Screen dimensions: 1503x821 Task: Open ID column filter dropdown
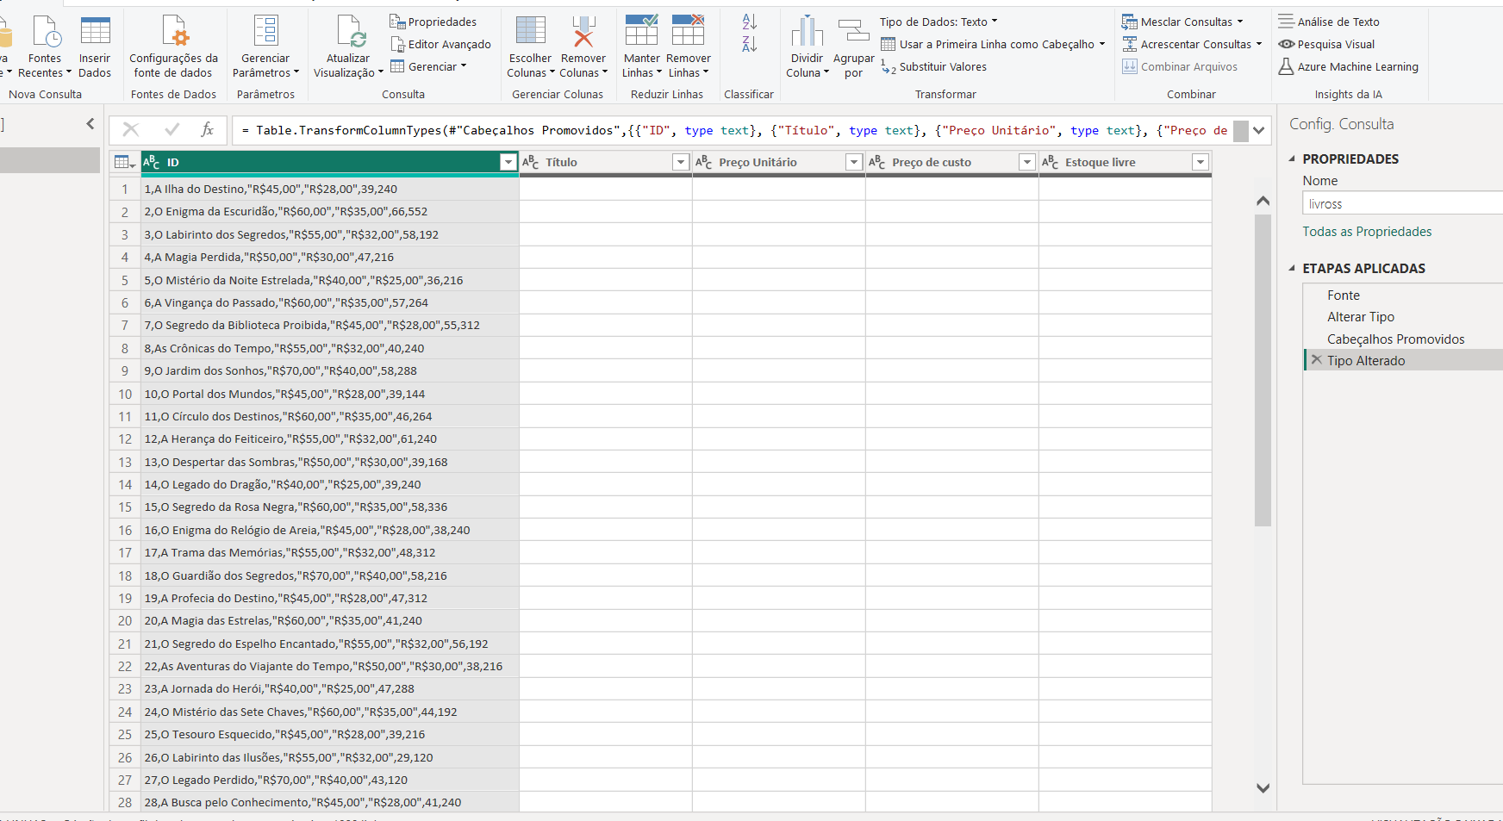(508, 162)
